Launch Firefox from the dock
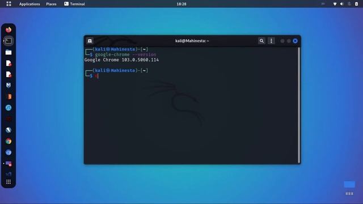The width and height of the screenshot is (363, 204). (x=9, y=30)
